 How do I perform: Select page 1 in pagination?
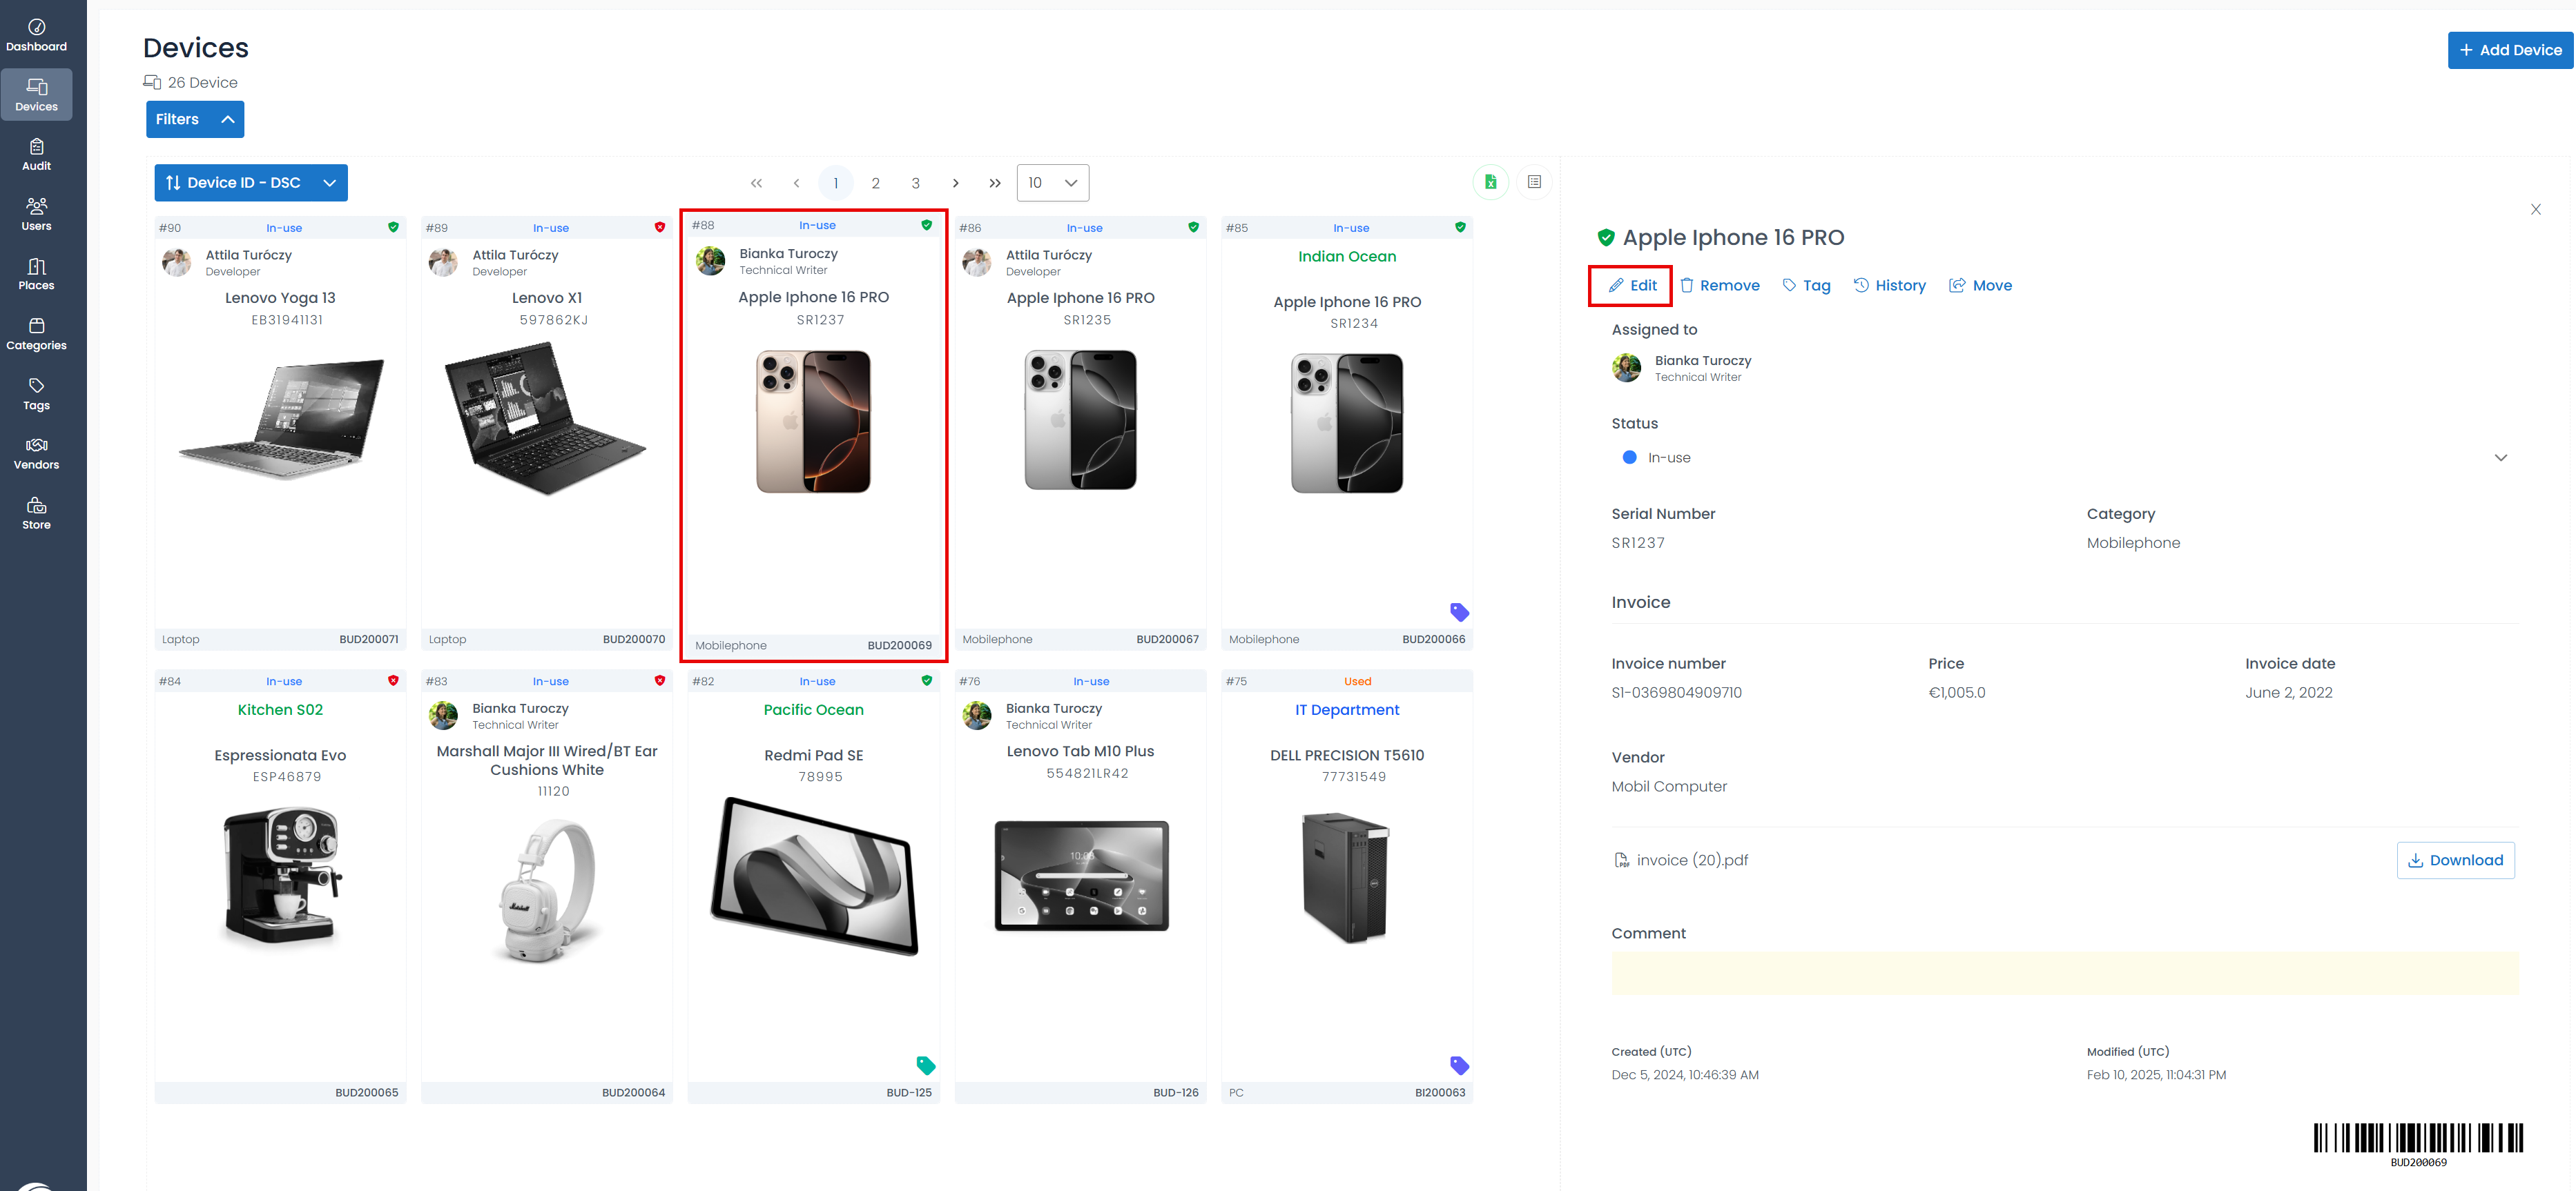[835, 183]
